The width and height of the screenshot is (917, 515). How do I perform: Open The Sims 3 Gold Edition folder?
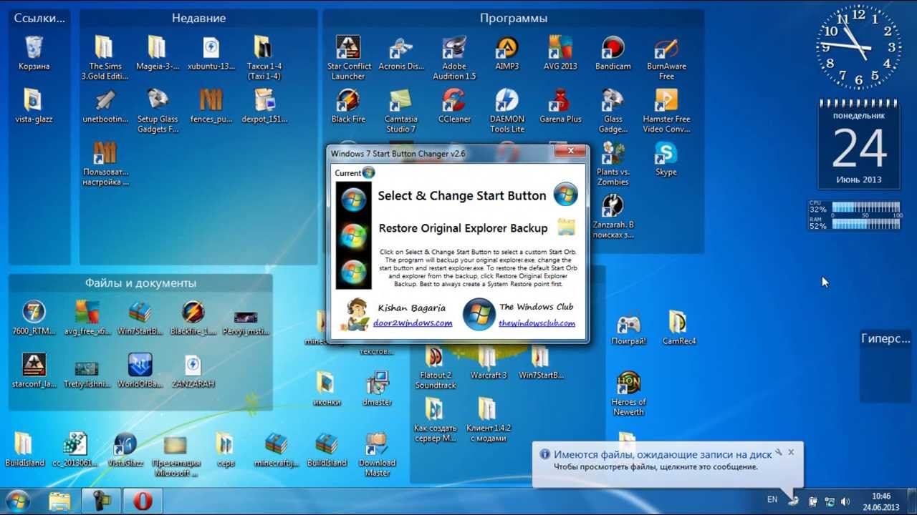pos(104,58)
